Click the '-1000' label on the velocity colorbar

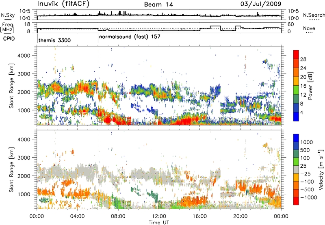[x=308, y=197]
